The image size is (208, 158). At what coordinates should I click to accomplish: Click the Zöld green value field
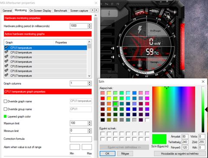pyautogui.click(x=202, y=142)
